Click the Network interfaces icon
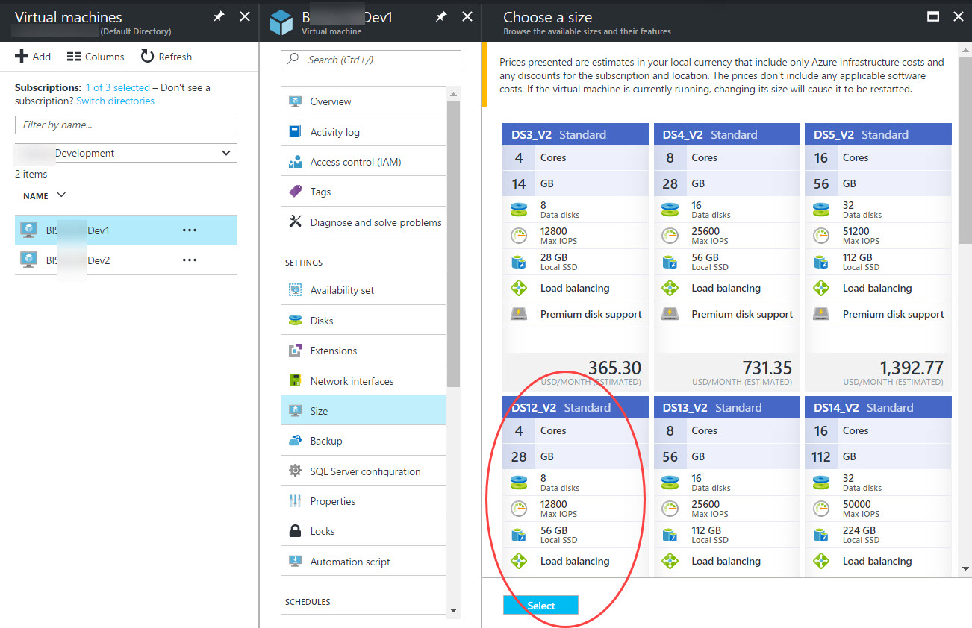 (x=295, y=381)
